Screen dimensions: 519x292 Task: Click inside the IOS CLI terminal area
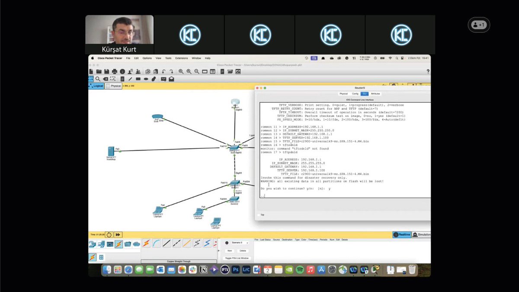[345, 150]
